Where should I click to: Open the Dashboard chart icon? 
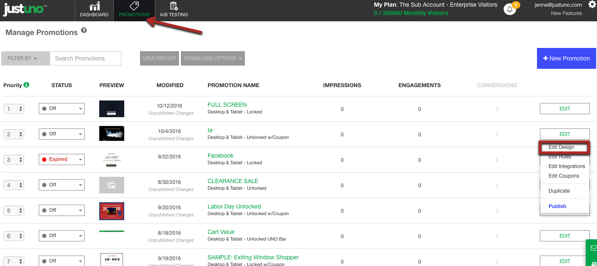pyautogui.click(x=94, y=6)
